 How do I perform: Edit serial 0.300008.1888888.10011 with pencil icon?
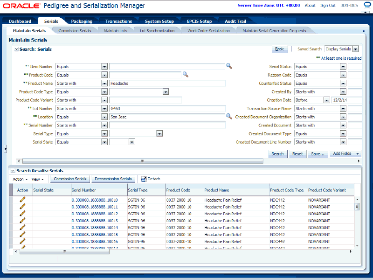tap(22, 207)
